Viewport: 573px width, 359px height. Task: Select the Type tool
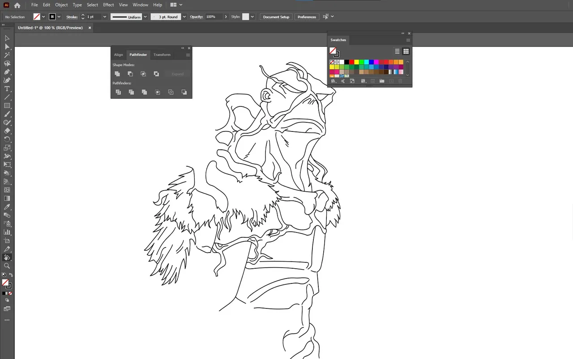click(7, 89)
